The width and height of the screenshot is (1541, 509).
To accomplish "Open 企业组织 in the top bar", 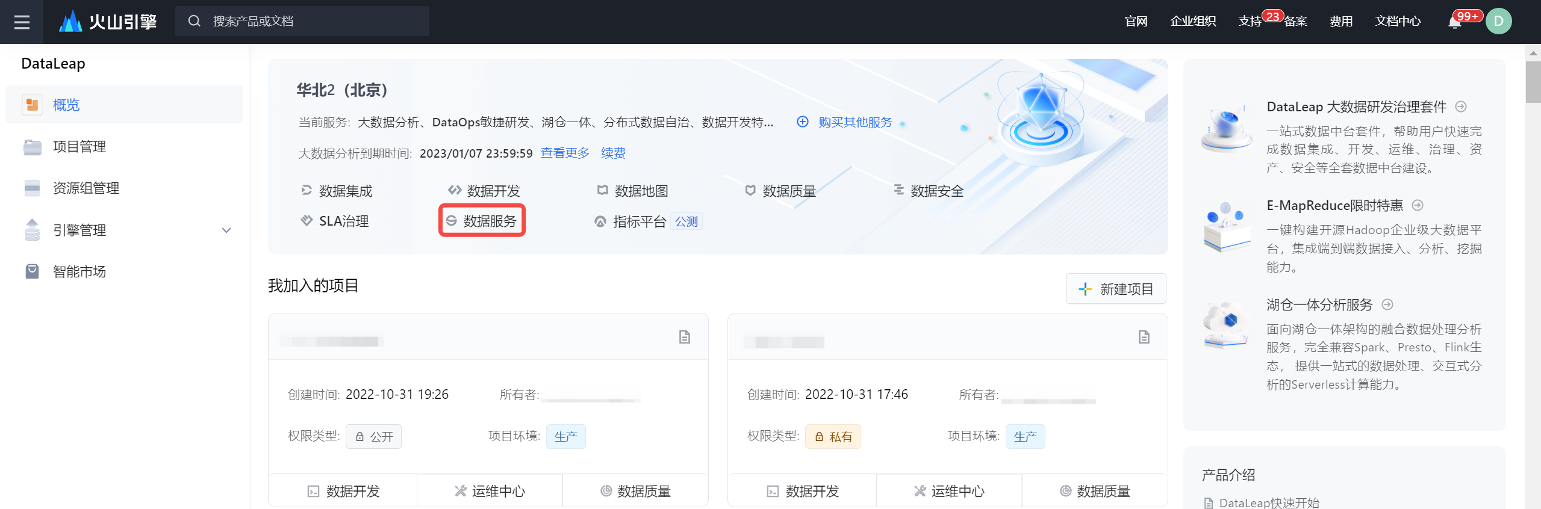I will coord(1193,22).
